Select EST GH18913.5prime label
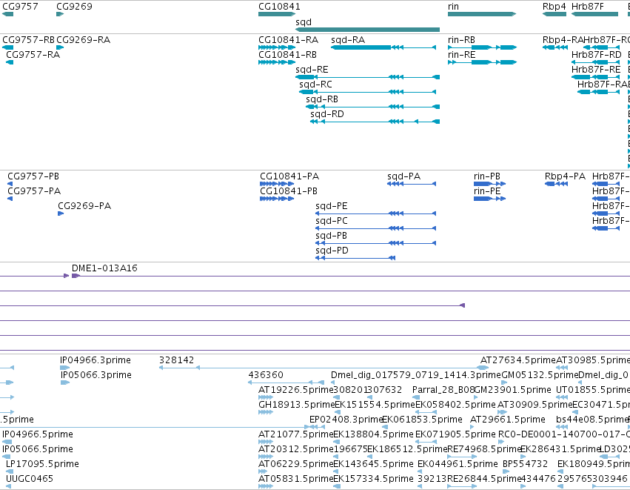Screen dimensions: 630x490 (x=297, y=405)
